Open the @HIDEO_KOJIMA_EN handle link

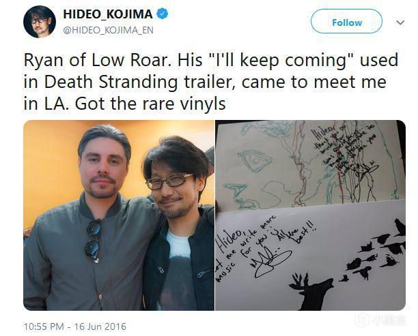coord(108,30)
